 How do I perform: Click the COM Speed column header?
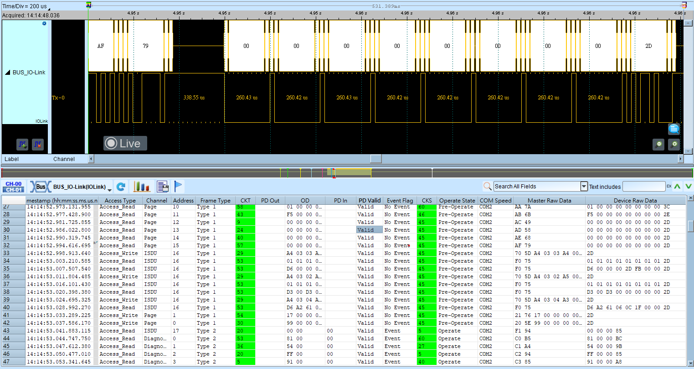pyautogui.click(x=496, y=201)
